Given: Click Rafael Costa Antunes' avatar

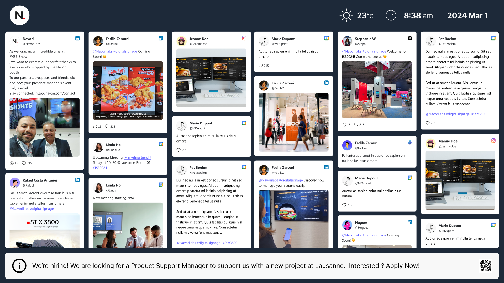Looking at the screenshot, I should pos(15,183).
